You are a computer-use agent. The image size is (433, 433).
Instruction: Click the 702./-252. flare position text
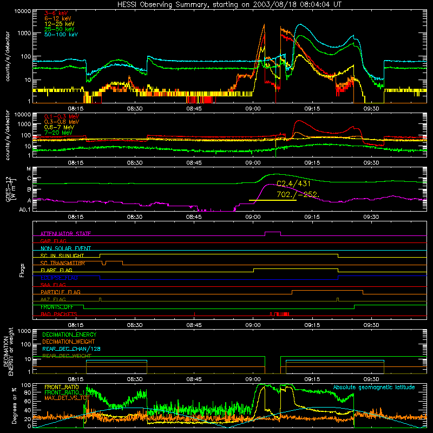[x=298, y=195]
